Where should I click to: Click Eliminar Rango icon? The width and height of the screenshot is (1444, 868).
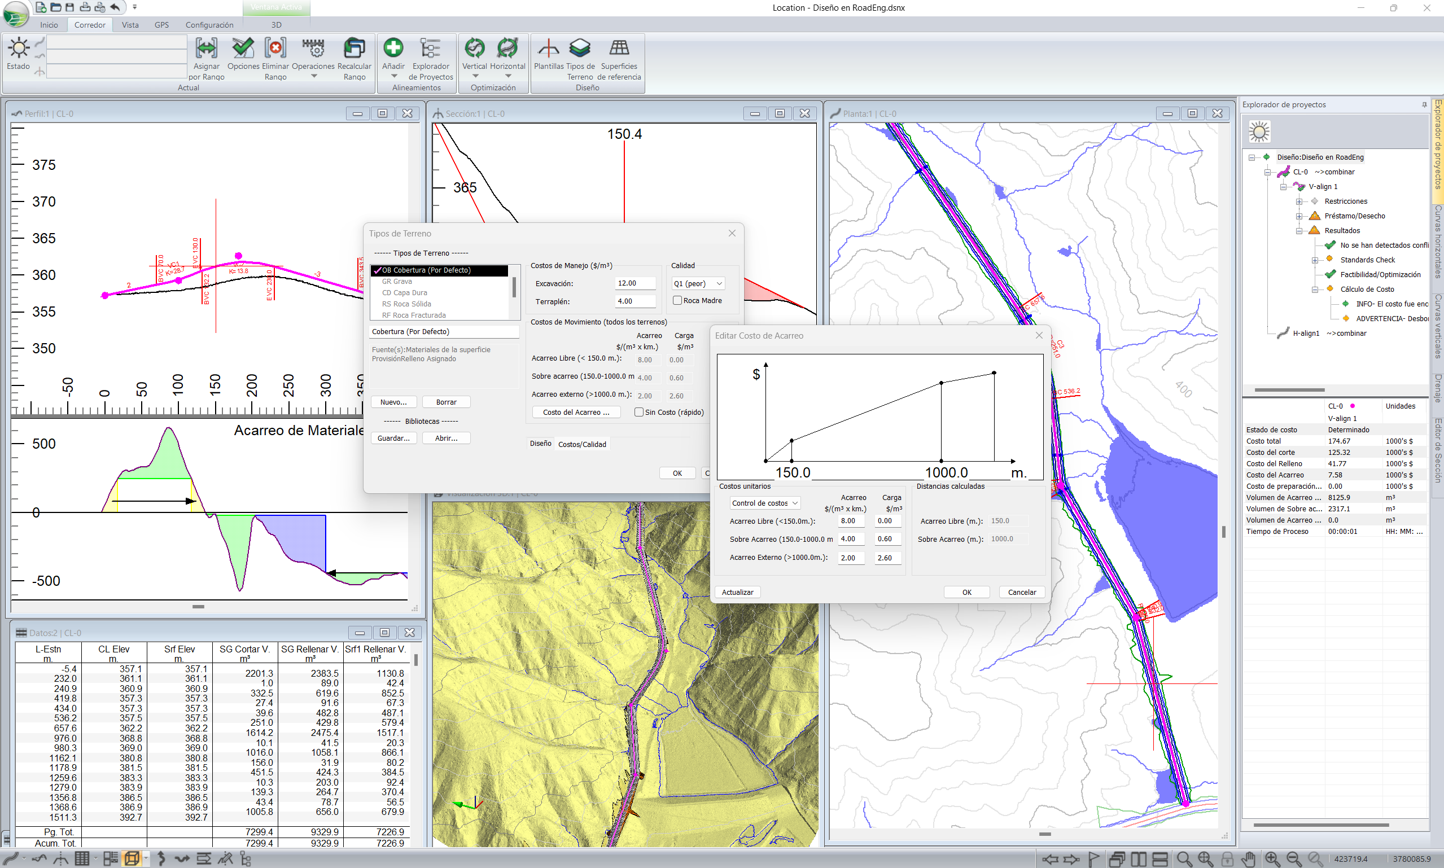275,48
